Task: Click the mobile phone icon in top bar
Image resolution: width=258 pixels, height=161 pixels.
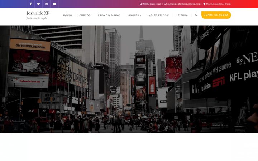Action: (141, 4)
